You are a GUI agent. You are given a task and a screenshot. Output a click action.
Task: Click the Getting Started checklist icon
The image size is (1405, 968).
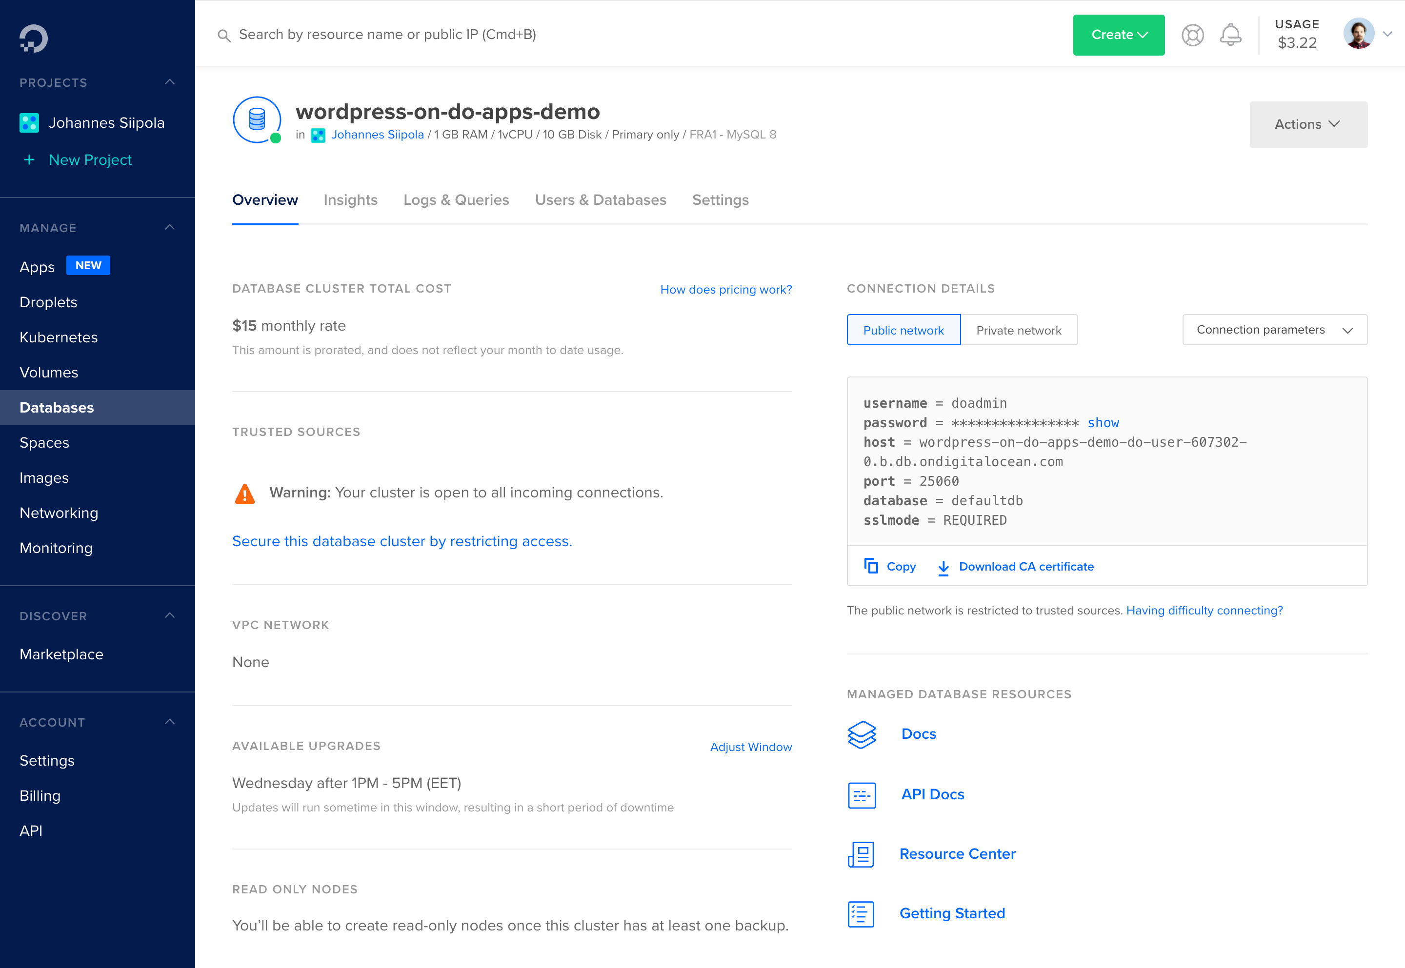coord(862,914)
